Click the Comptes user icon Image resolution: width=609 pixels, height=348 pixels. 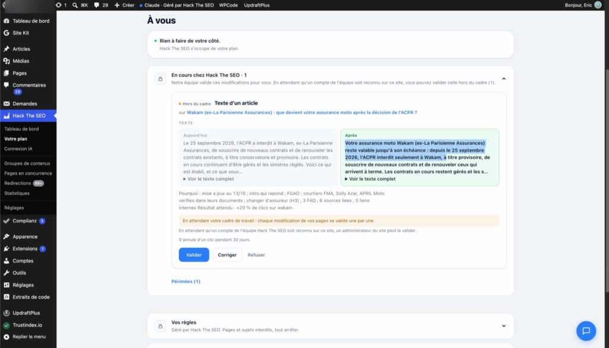tap(7, 261)
